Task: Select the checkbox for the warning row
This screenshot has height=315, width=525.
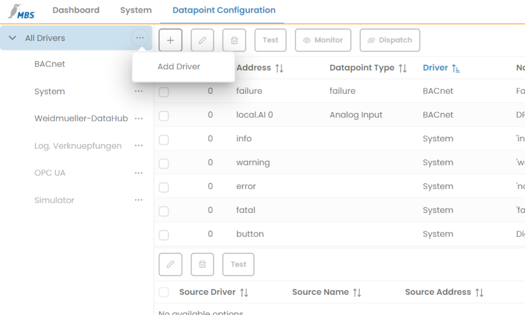Action: tap(164, 163)
